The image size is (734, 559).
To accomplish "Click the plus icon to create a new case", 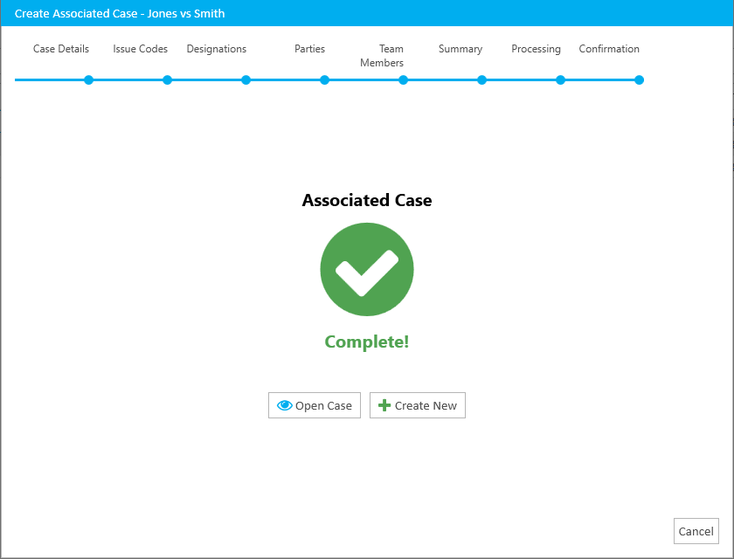I will tap(384, 405).
